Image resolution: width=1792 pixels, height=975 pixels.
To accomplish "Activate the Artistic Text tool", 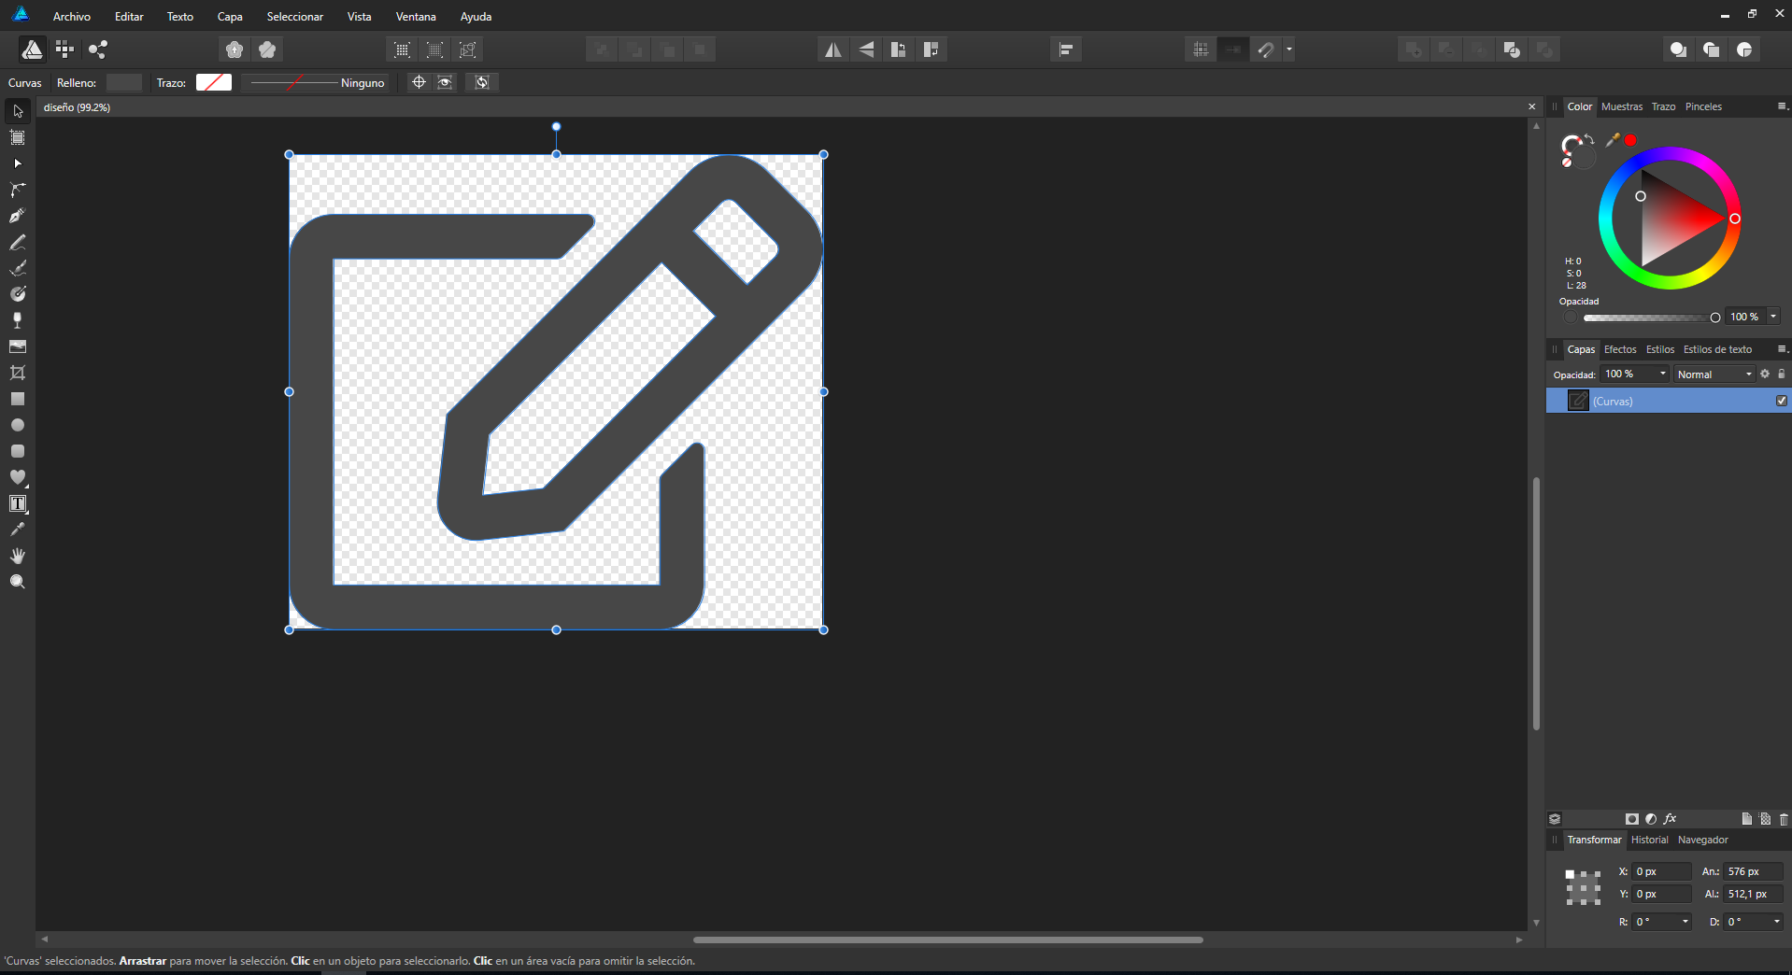I will 17,503.
